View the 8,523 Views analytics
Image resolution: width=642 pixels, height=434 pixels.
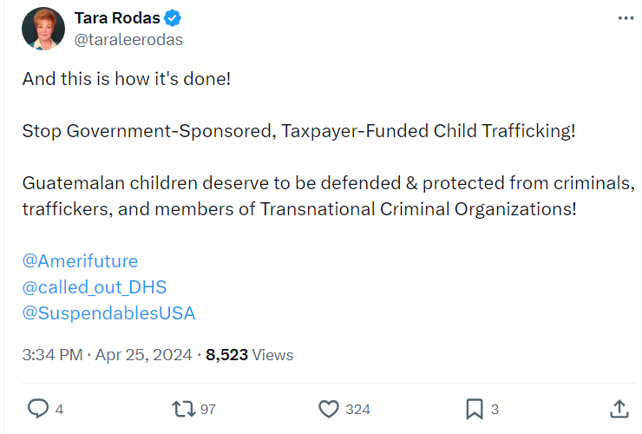point(250,355)
